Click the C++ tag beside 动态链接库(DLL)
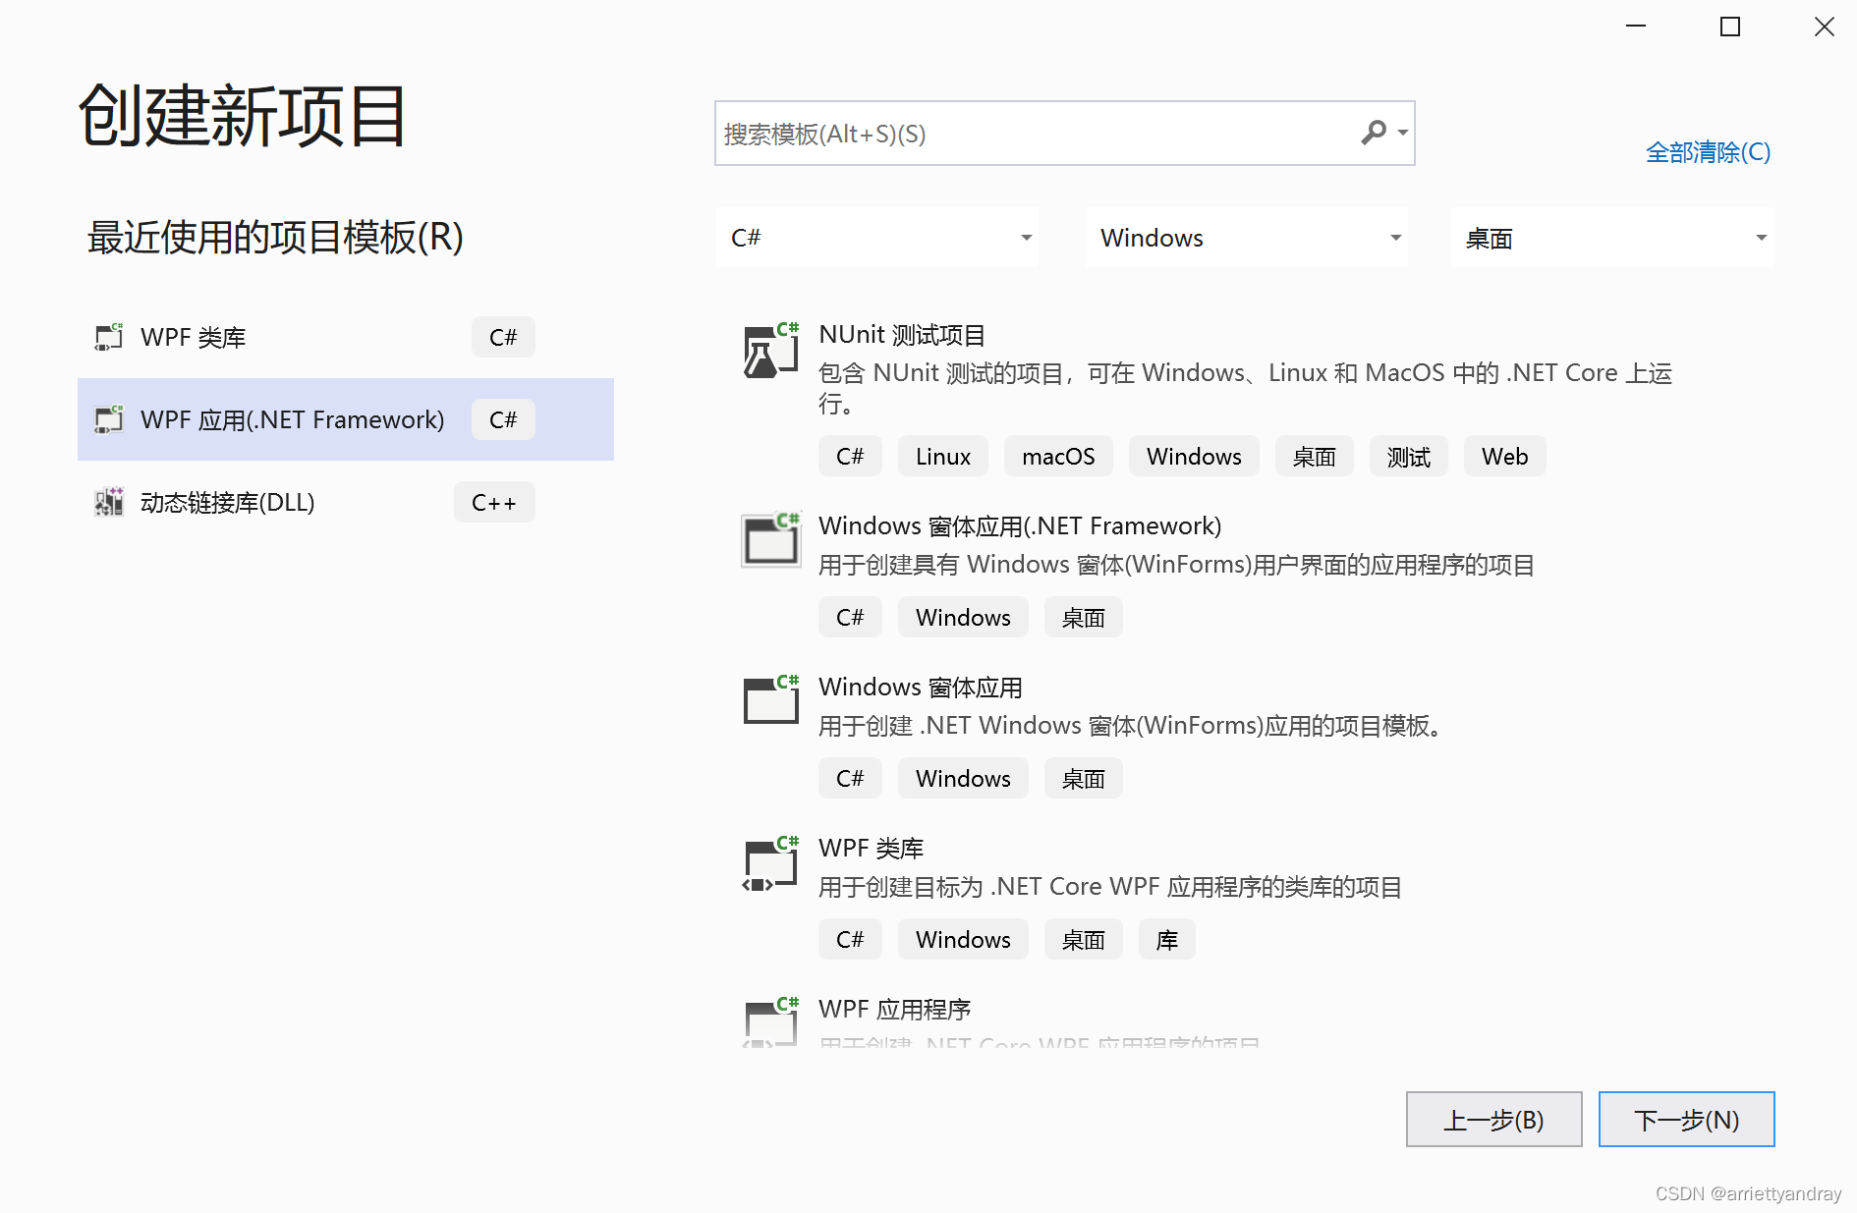Image resolution: width=1857 pixels, height=1213 pixels. click(x=494, y=502)
